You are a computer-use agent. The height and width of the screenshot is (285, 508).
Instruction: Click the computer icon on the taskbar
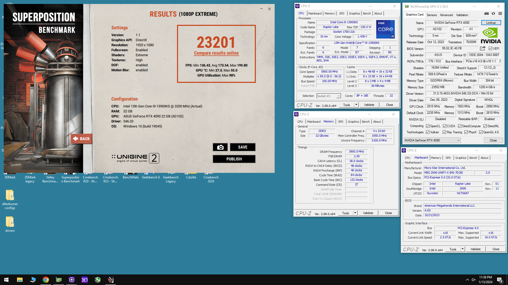tap(33, 280)
